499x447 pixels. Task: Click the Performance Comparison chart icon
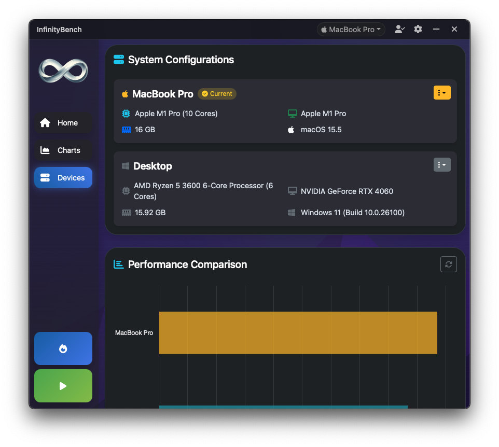[118, 264]
